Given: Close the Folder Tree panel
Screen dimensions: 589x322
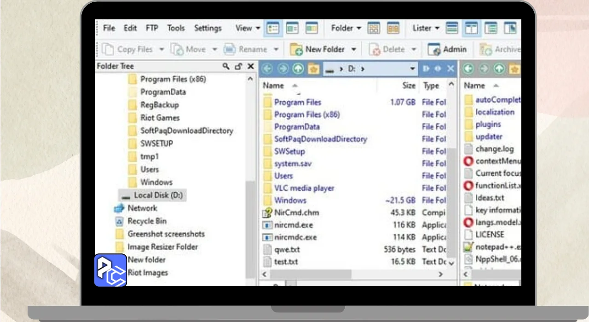Looking at the screenshot, I should tap(251, 66).
